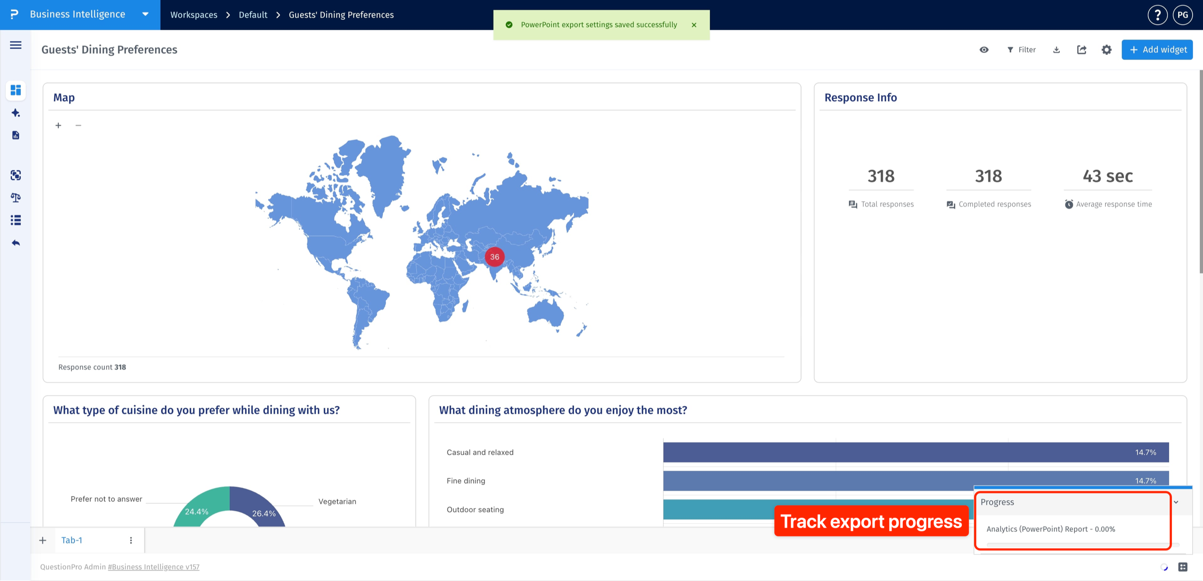
Task: Collapse the Progress panel chevron
Action: click(1176, 502)
